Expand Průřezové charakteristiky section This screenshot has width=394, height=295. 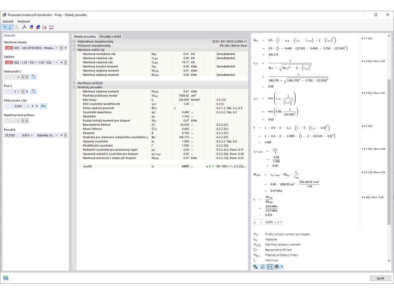pyautogui.click(x=74, y=46)
